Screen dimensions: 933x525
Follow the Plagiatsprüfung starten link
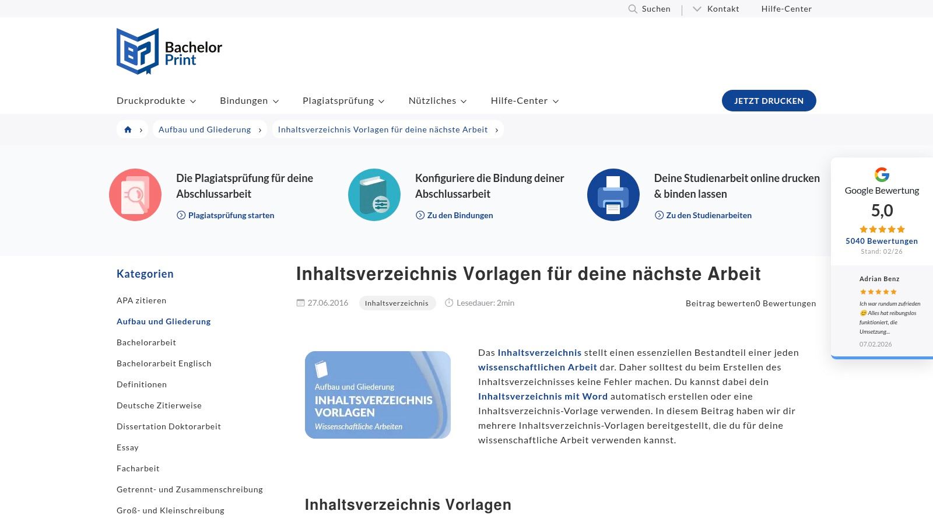coord(231,215)
